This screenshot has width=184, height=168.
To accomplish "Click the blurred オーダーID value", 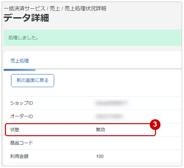I will coord(109,116).
